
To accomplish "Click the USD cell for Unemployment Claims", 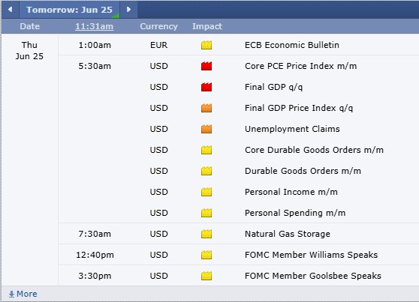I will point(158,129).
